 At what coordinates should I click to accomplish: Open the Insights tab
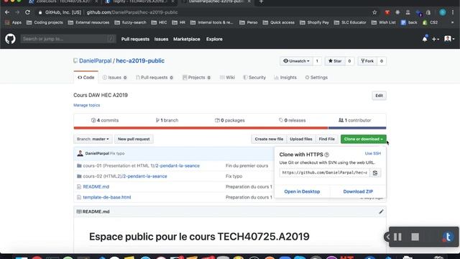(285, 78)
